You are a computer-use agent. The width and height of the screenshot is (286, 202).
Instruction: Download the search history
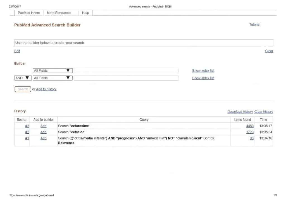[x=240, y=112]
